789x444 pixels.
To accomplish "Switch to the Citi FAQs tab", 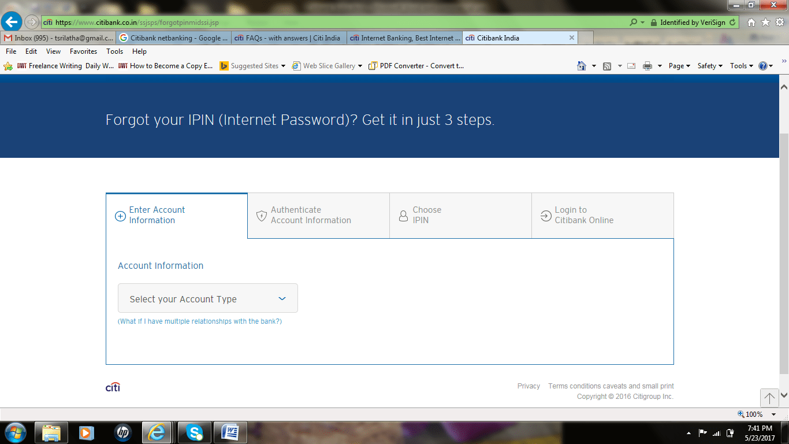I will coord(289,38).
